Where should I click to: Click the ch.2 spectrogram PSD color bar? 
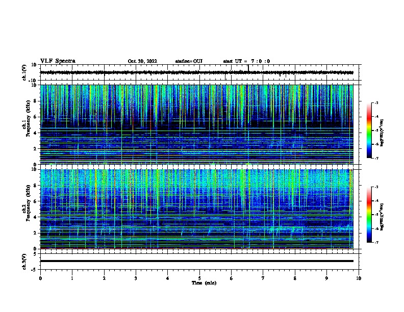(369, 215)
